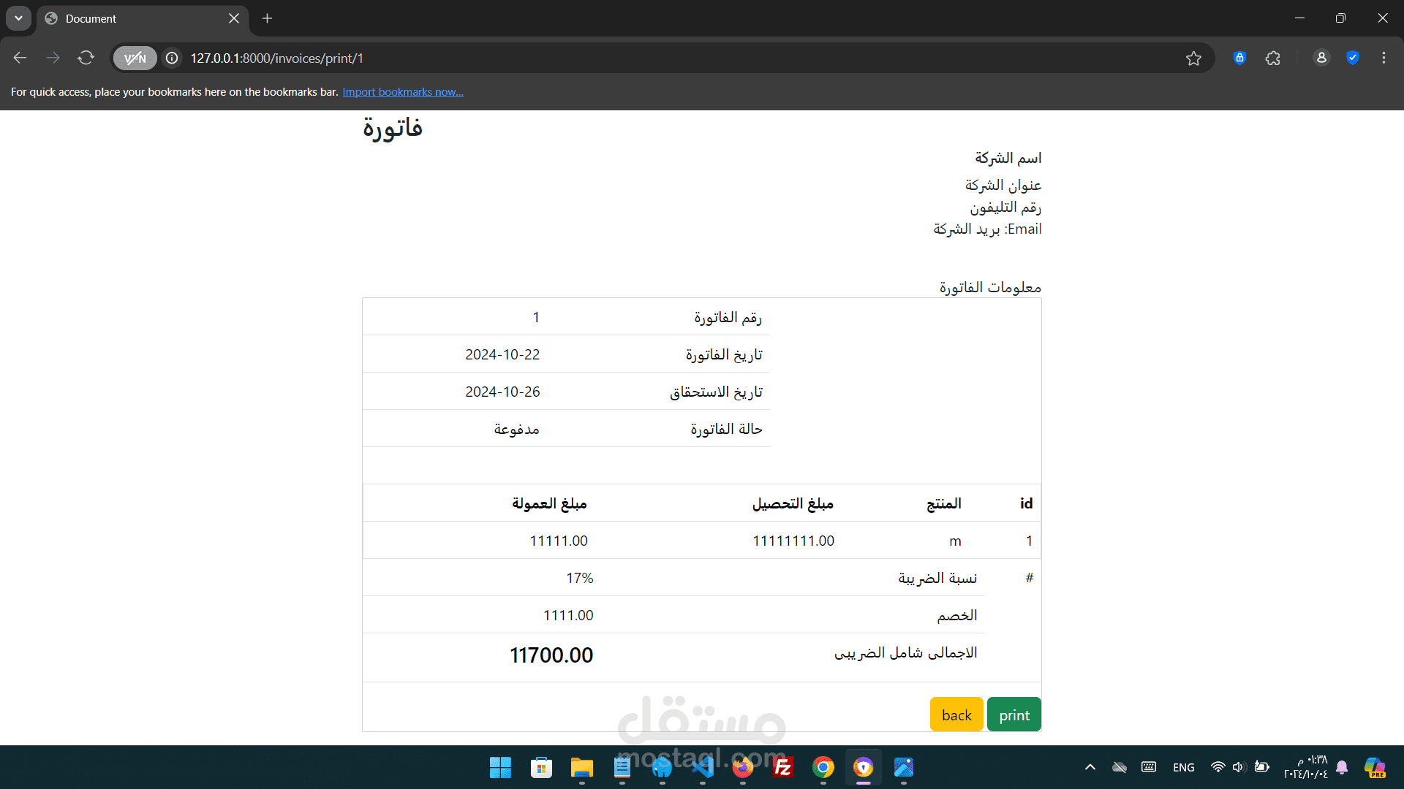Viewport: 1404px width, 789px height.
Task: Select the Document tab
Action: [x=132, y=18]
